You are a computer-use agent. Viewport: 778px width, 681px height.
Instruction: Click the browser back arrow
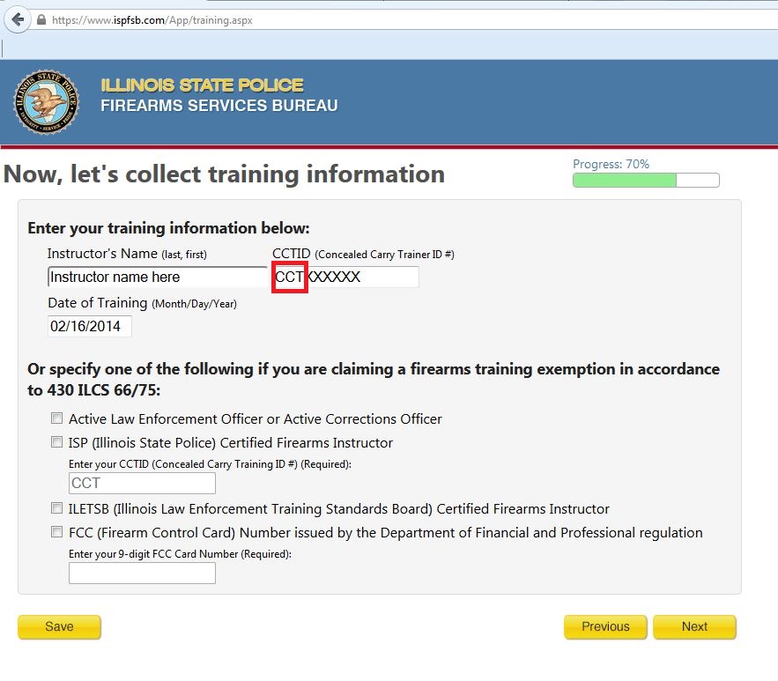tap(18, 19)
